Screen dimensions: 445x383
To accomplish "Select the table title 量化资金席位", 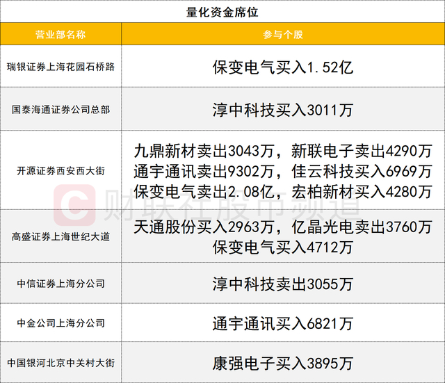I will (222, 13).
